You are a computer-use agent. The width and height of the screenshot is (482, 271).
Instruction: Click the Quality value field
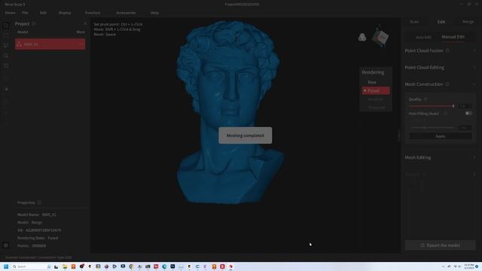tap(465, 106)
